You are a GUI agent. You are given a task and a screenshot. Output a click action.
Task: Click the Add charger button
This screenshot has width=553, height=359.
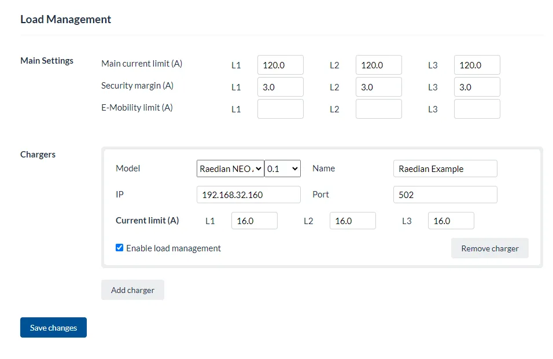coord(132,290)
